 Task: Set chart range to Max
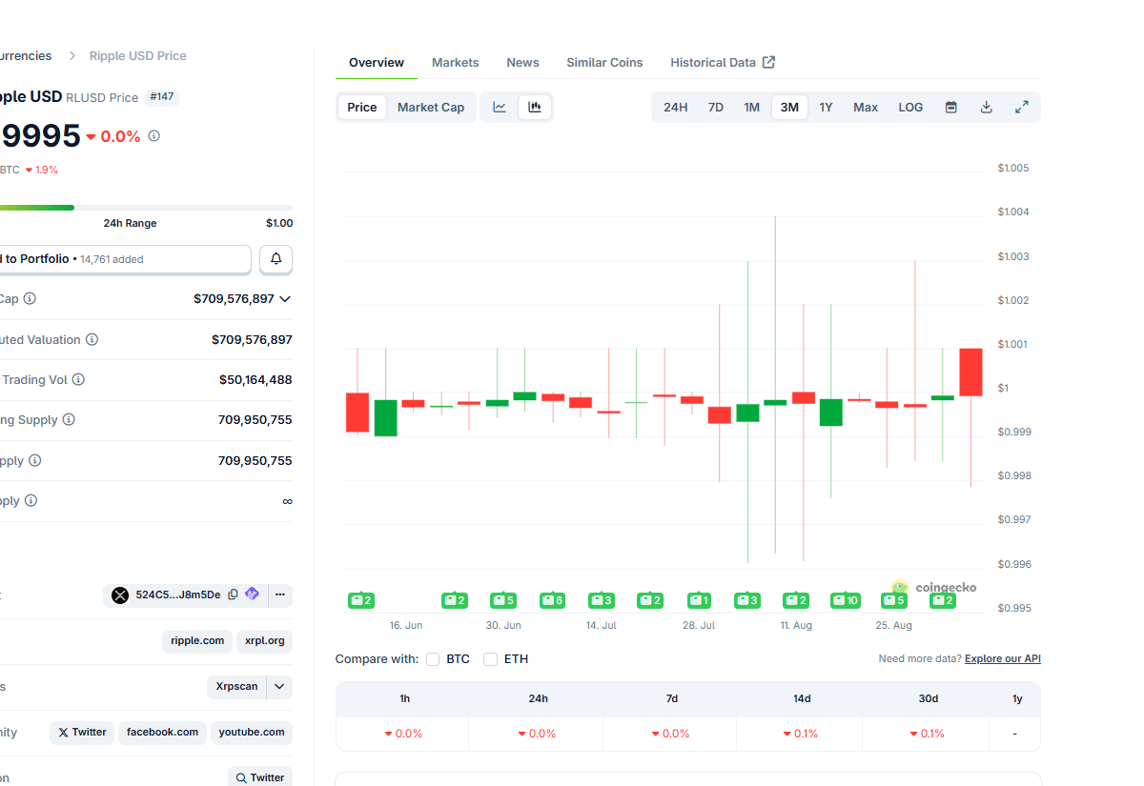tap(866, 107)
